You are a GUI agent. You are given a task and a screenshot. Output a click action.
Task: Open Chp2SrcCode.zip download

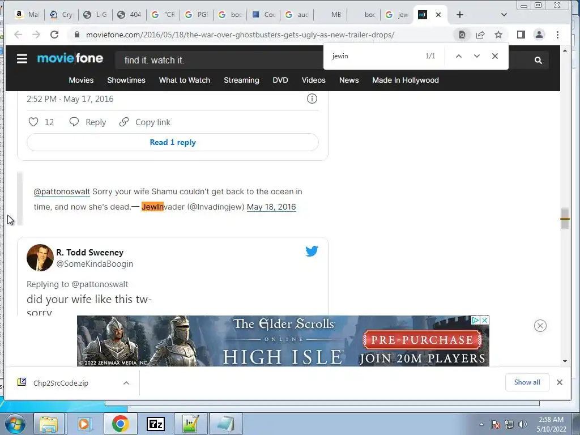61,383
